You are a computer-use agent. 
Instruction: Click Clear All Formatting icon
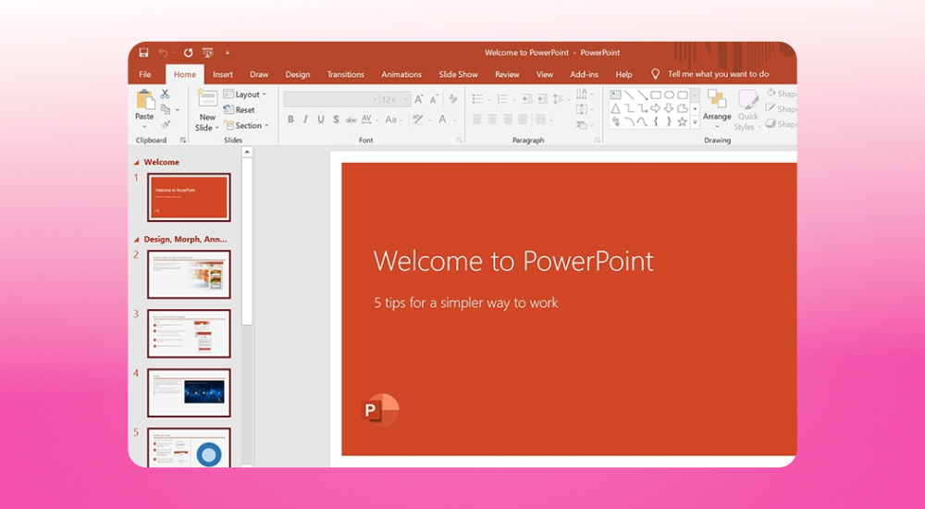pos(453,99)
